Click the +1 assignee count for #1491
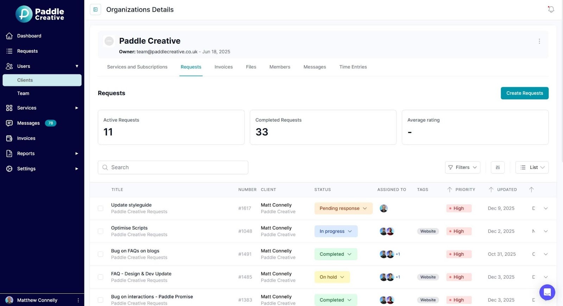This screenshot has height=306, width=563. tap(398, 254)
